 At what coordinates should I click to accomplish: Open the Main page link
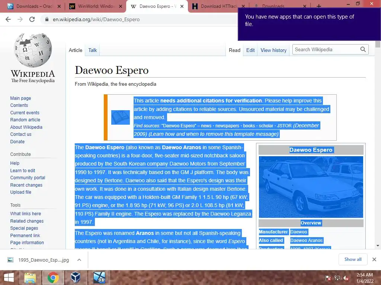(21, 98)
